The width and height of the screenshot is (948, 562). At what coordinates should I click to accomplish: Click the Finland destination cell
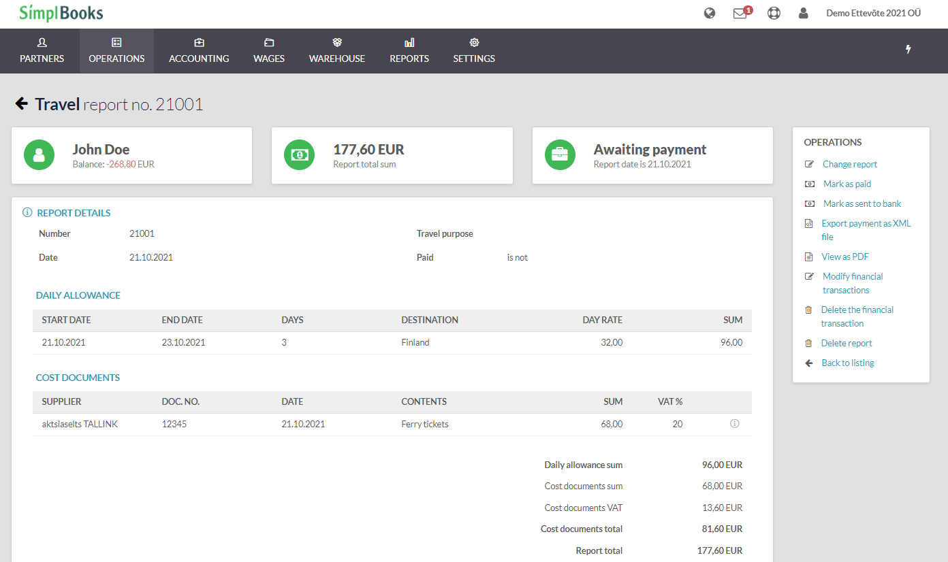[415, 342]
